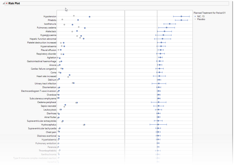Select the Pleural effusion label

[49, 50]
